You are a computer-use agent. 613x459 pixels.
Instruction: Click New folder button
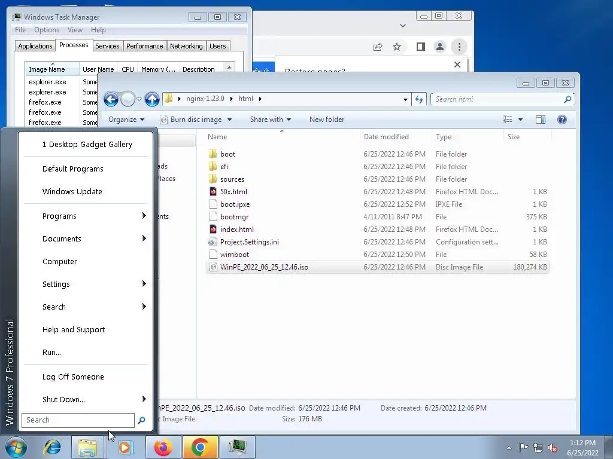[x=327, y=120]
